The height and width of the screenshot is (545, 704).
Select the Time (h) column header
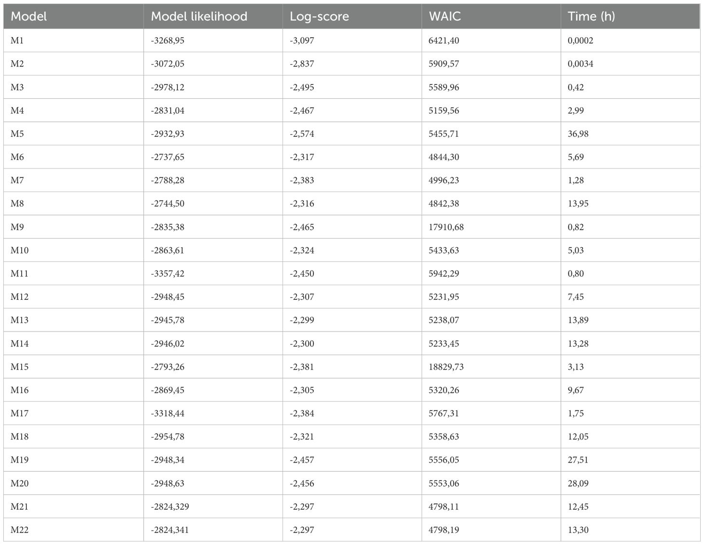point(591,16)
